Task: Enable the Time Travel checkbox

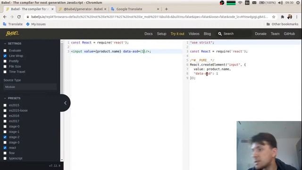Action: pyautogui.click(x=5, y=72)
